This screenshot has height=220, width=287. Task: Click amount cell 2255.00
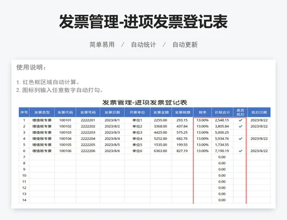(x=161, y=120)
